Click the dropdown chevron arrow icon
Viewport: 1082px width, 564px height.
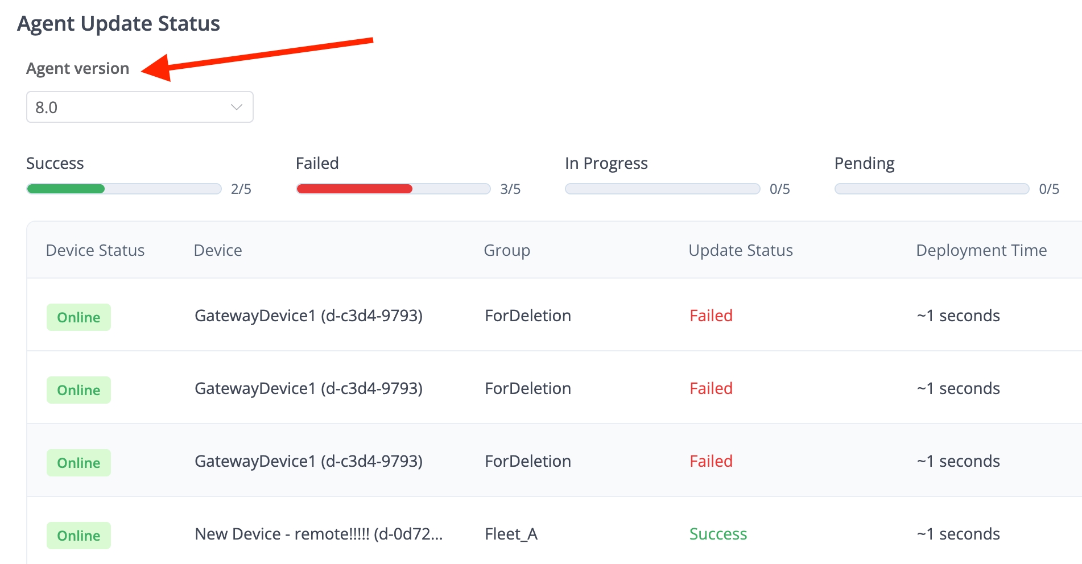(x=237, y=107)
